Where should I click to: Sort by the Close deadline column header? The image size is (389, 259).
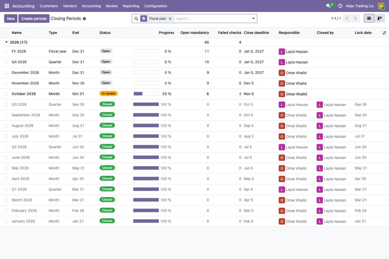[x=256, y=33]
